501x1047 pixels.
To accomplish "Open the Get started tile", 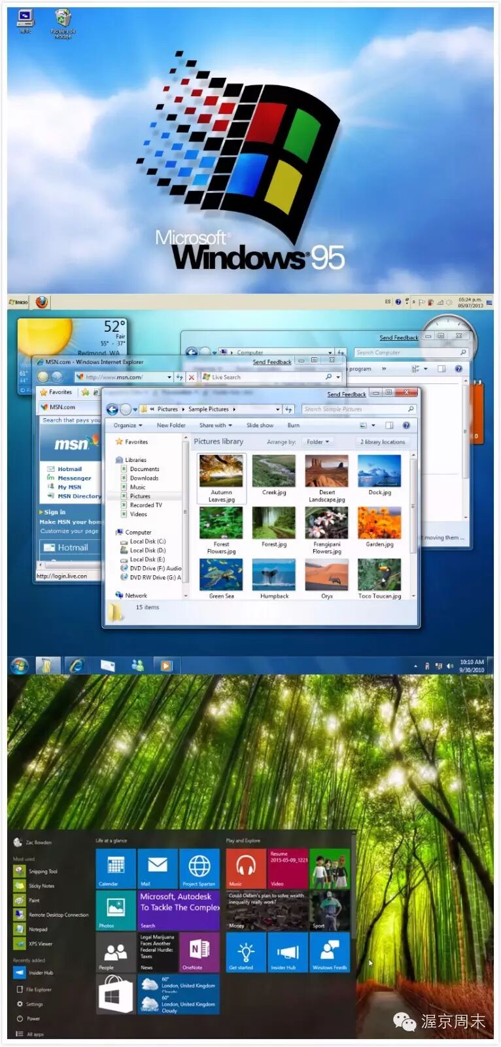I will [246, 952].
